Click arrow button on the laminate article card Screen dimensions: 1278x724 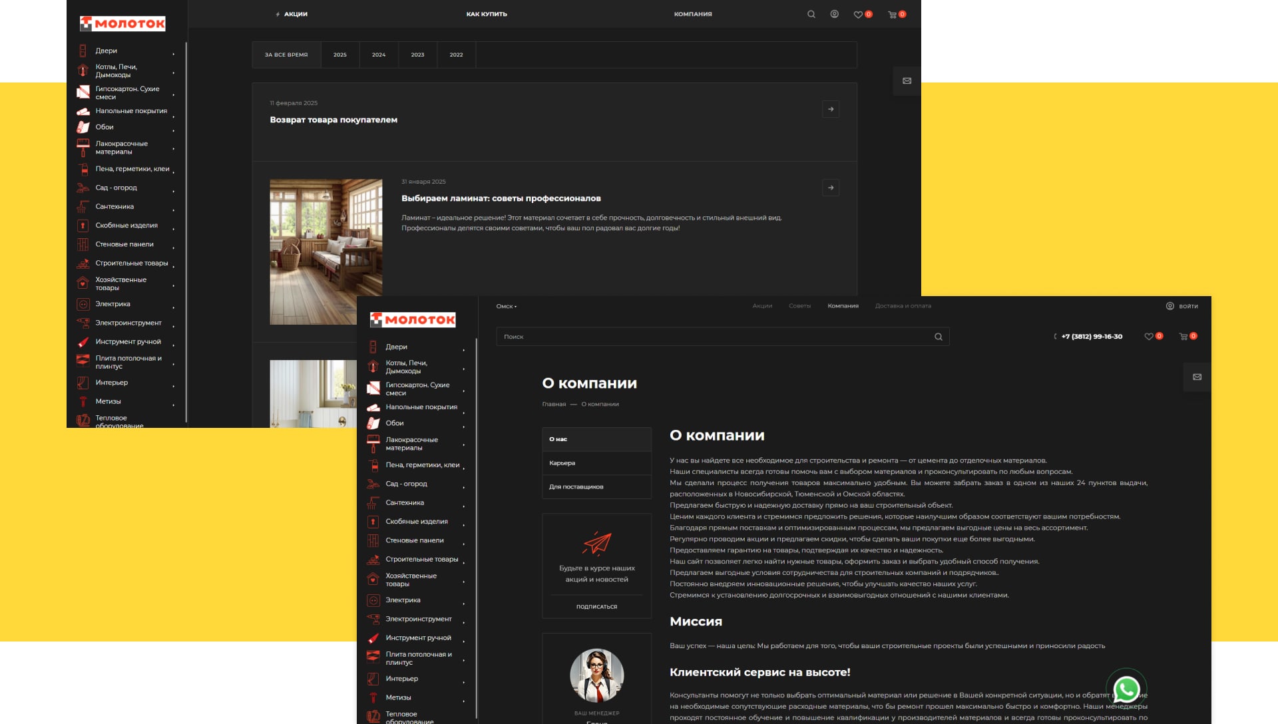coord(831,188)
